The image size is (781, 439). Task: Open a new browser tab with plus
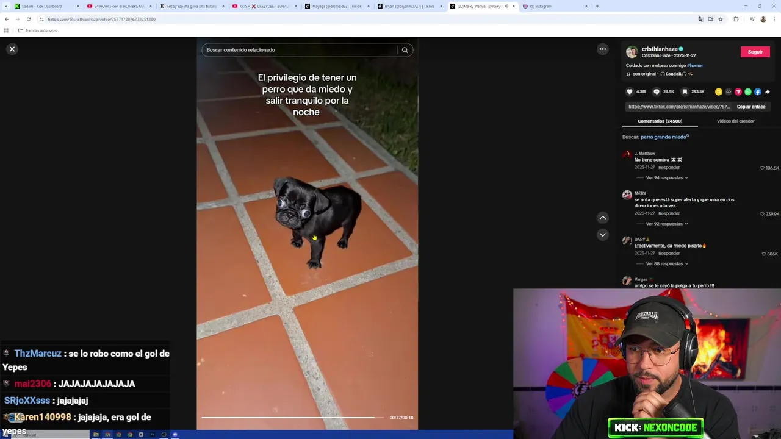coord(597,6)
